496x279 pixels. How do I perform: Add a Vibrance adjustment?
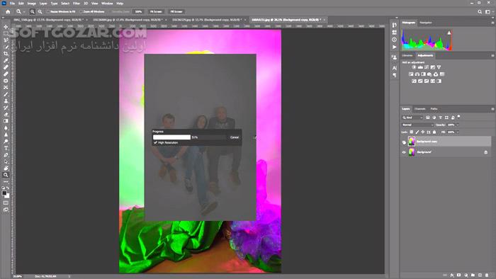click(x=439, y=67)
